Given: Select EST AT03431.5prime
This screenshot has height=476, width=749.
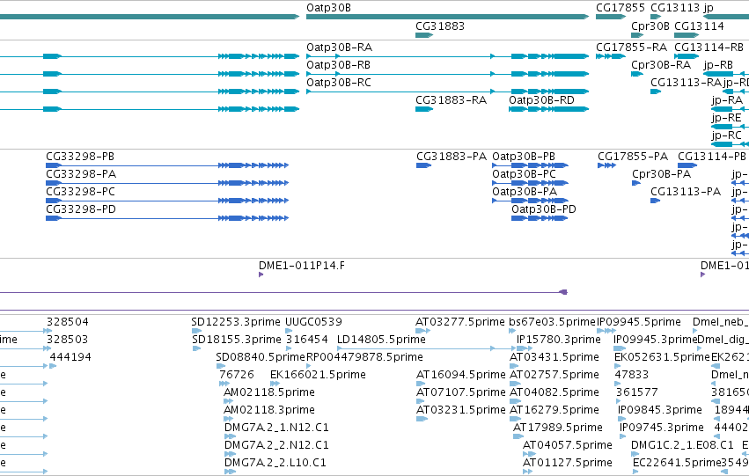Looking at the screenshot, I should [x=554, y=357].
